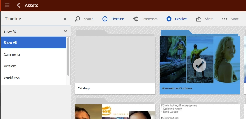Click the dropdown chevron arrow

pyautogui.click(x=66, y=31)
